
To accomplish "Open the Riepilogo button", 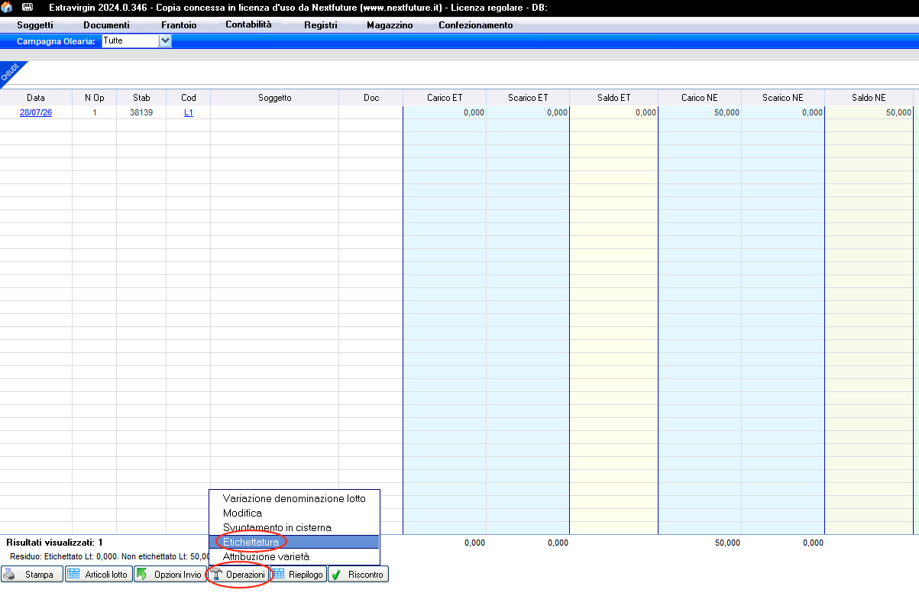I will pyautogui.click(x=298, y=575).
